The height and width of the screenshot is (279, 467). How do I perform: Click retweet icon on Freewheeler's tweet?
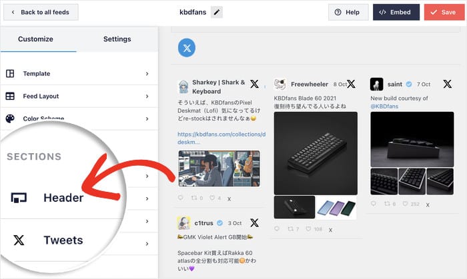(290, 229)
